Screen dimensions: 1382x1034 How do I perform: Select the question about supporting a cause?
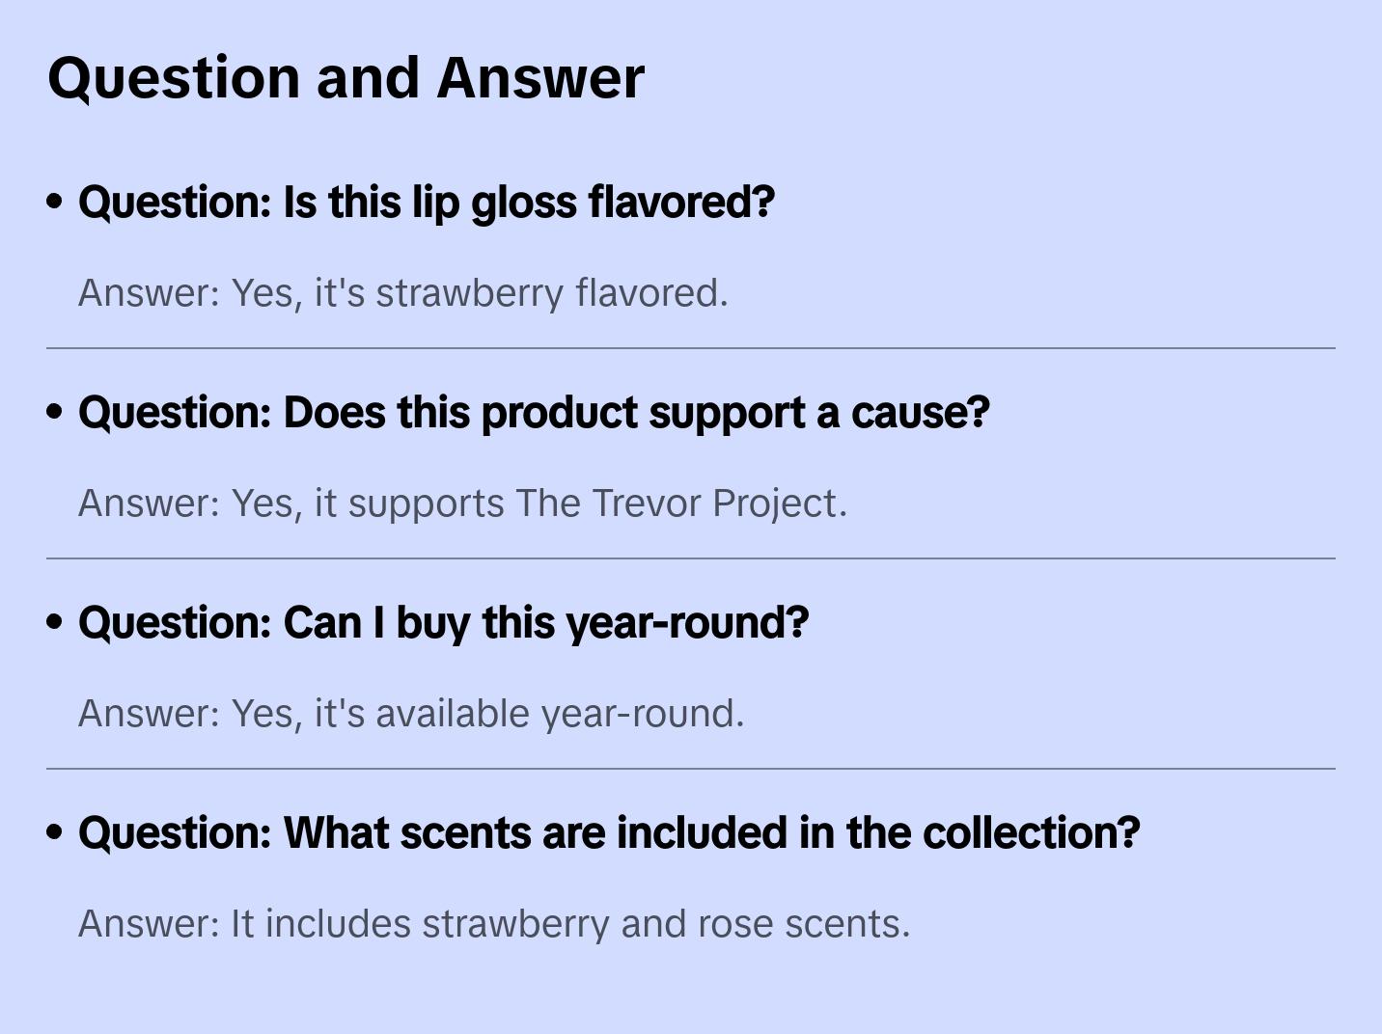(534, 413)
